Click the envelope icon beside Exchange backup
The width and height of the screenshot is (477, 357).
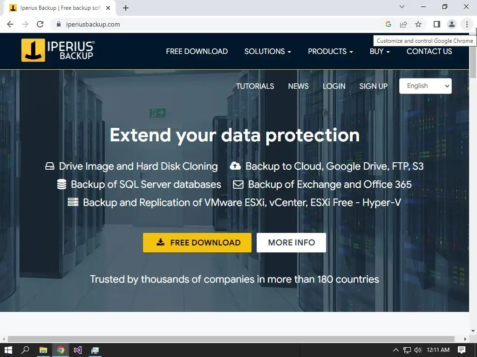238,185
